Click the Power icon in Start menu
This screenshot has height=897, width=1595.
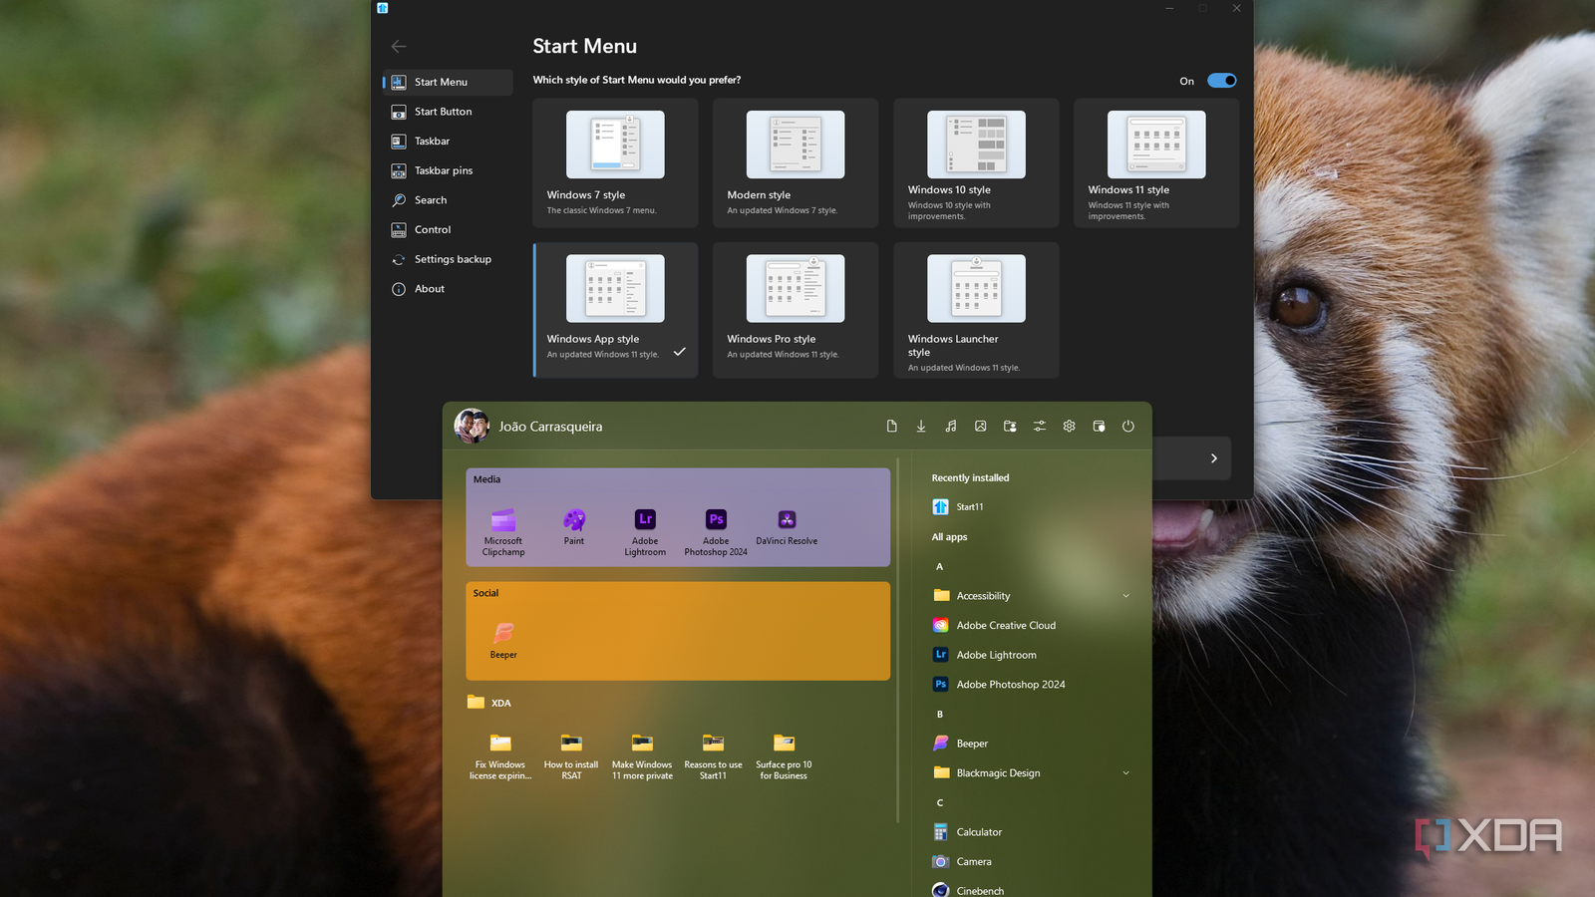(1127, 427)
